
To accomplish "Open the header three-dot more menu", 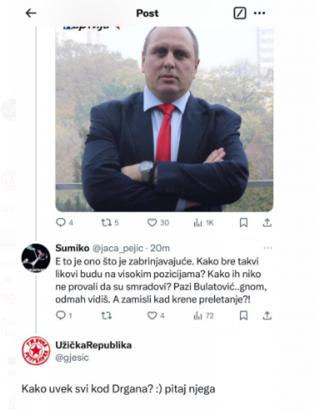I will 259,13.
